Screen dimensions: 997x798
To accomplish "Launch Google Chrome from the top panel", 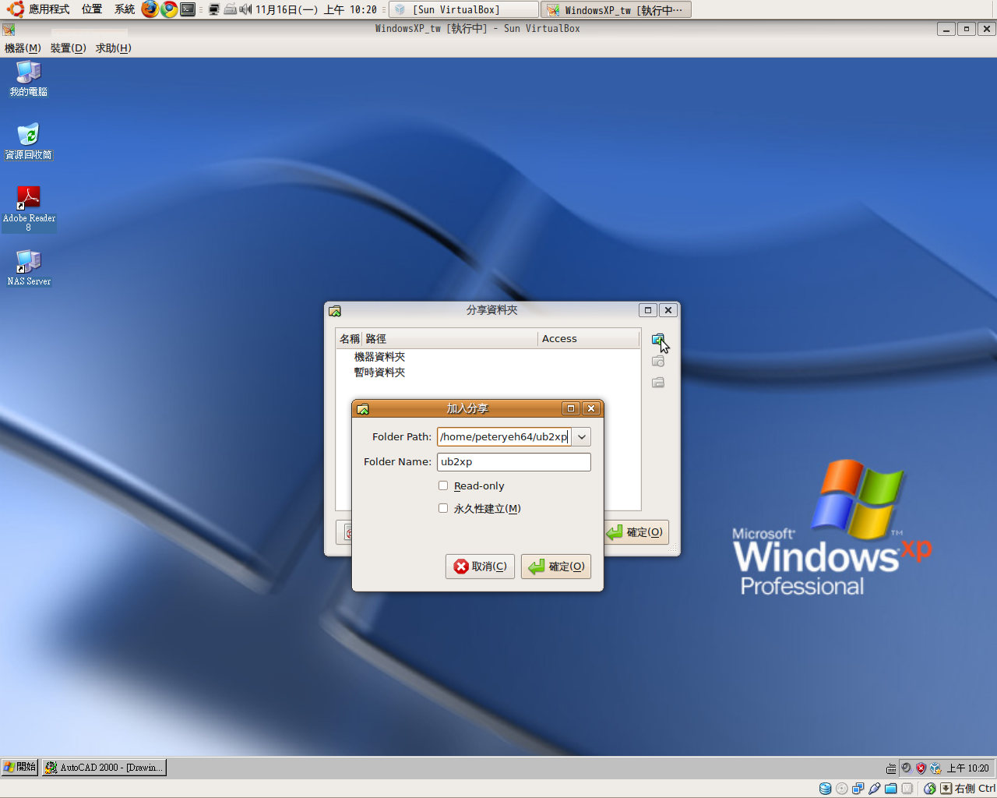I will coord(169,9).
